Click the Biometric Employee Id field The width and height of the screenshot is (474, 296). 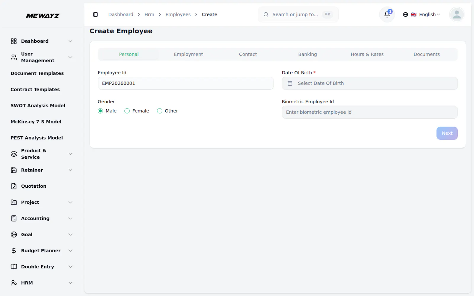click(370, 112)
